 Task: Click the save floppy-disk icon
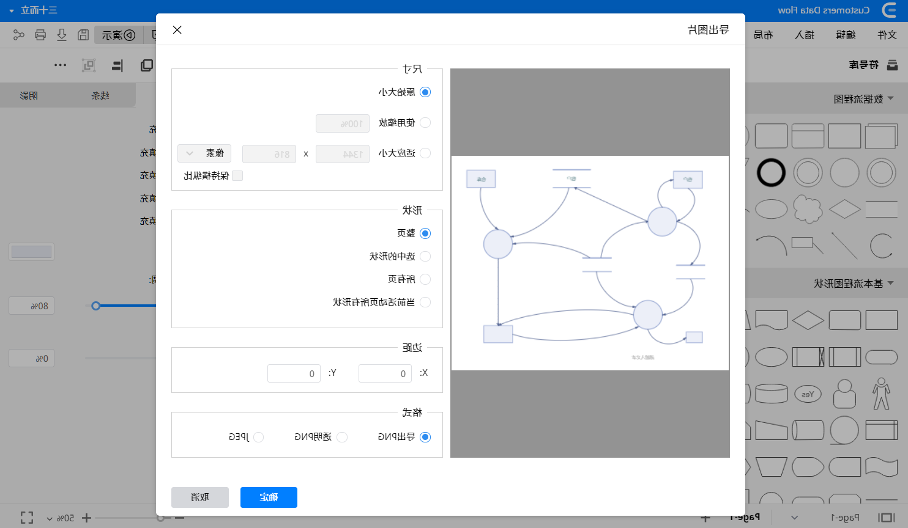(x=83, y=35)
